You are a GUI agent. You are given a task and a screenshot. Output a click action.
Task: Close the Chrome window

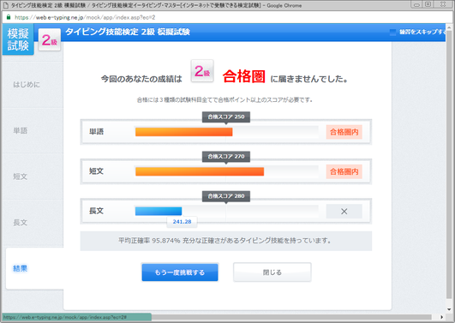[x=443, y=4]
